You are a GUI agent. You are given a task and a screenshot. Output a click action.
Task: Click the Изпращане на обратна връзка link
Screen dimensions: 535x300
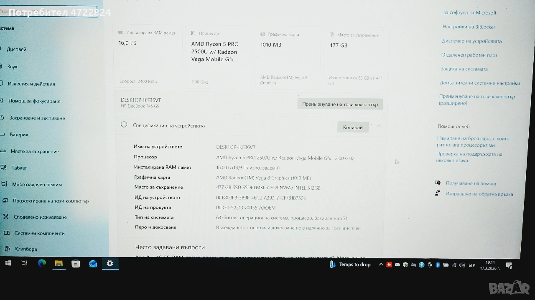[x=479, y=194]
